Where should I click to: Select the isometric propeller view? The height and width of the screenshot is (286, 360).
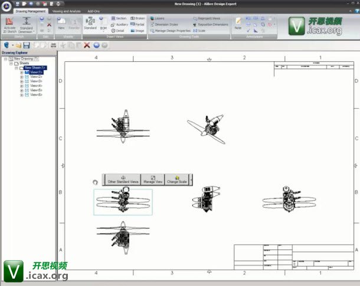click(206, 129)
